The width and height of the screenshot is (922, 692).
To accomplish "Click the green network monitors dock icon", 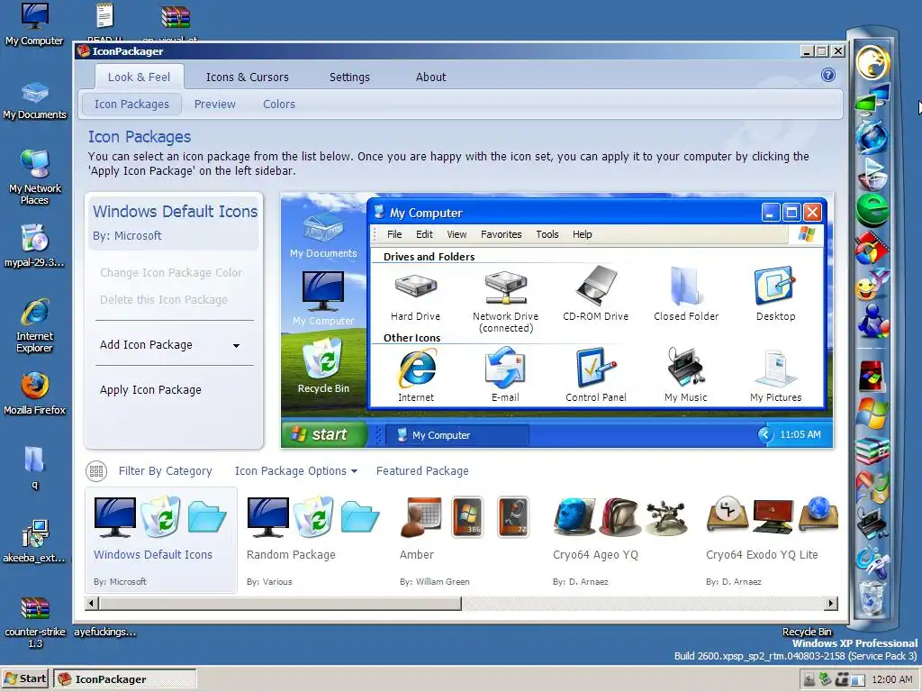I will coord(872,99).
